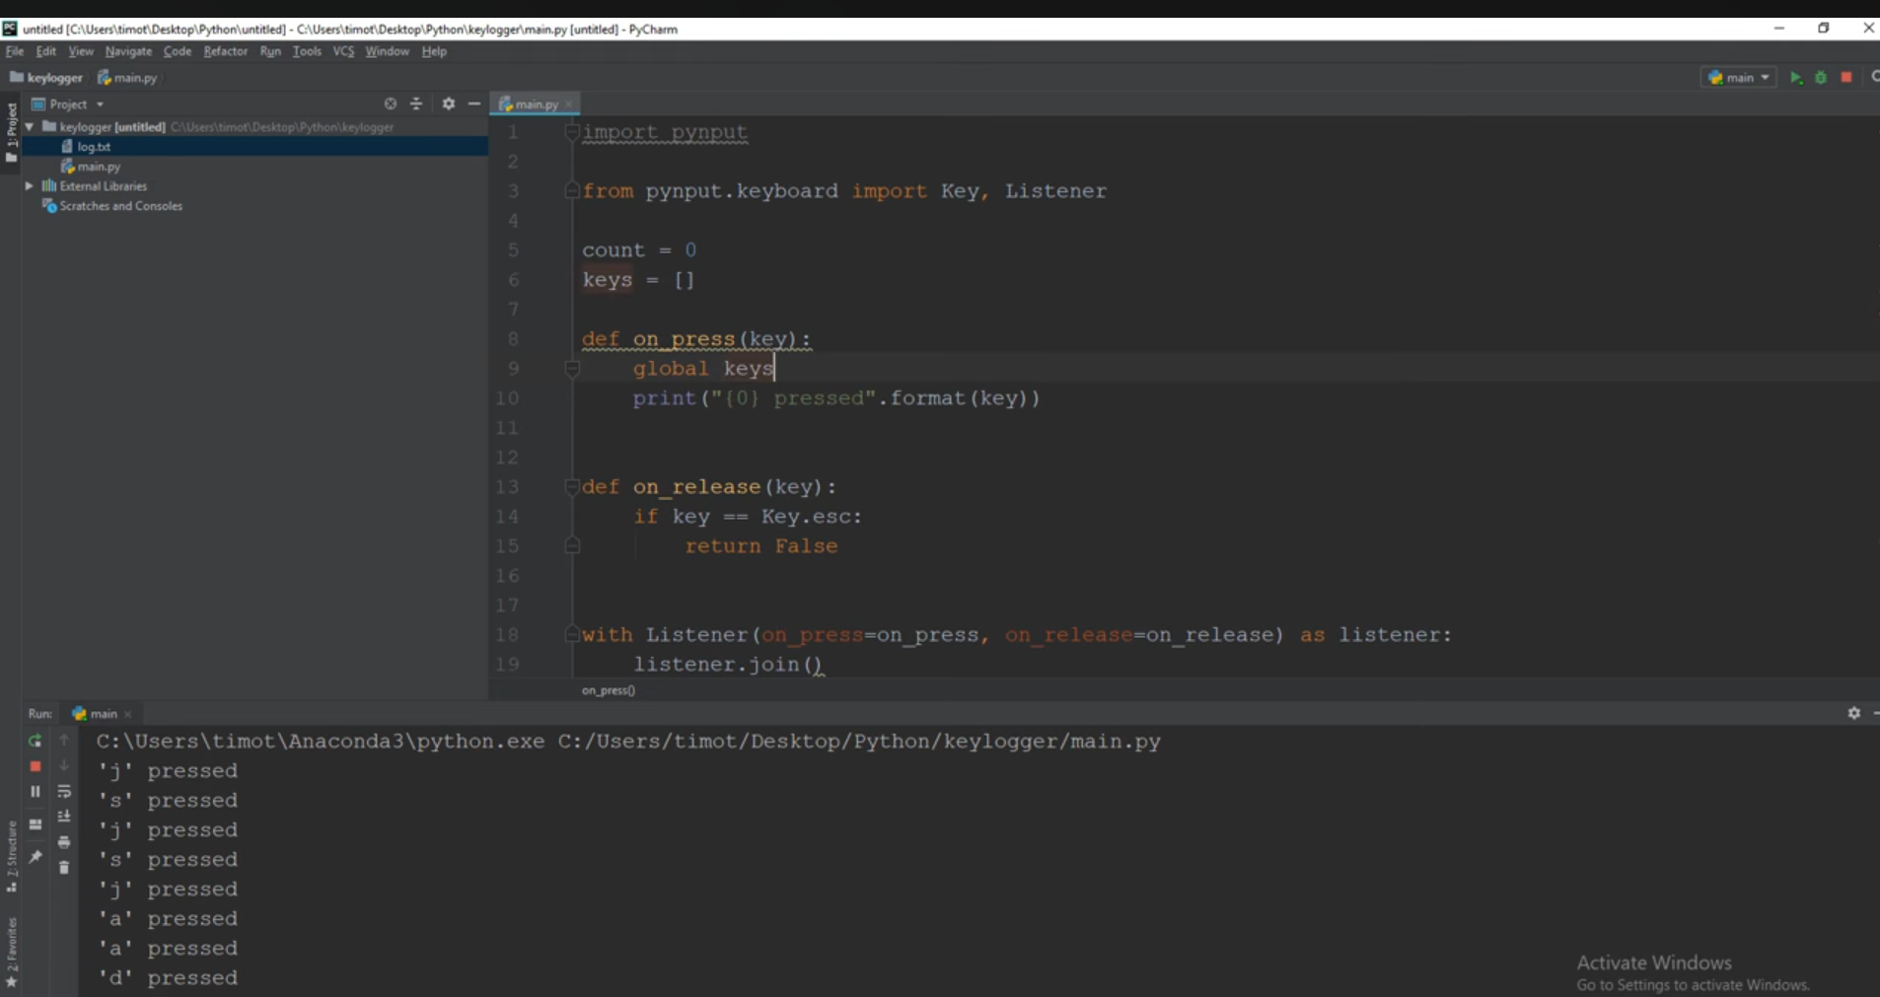The height and width of the screenshot is (997, 1880).
Task: Pause output in the Run panel
Action: tap(36, 791)
